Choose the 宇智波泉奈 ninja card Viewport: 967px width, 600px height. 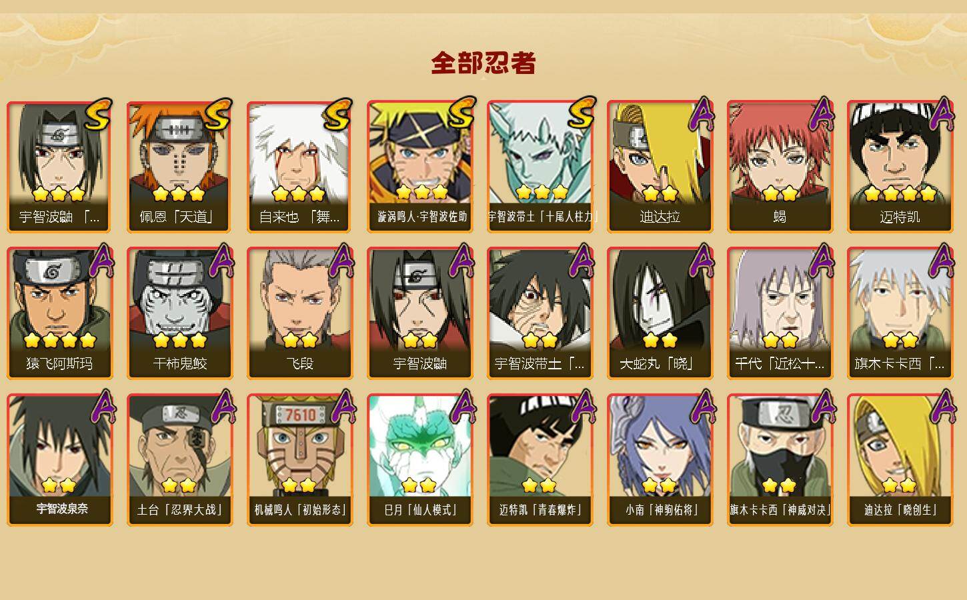pyautogui.click(x=60, y=460)
